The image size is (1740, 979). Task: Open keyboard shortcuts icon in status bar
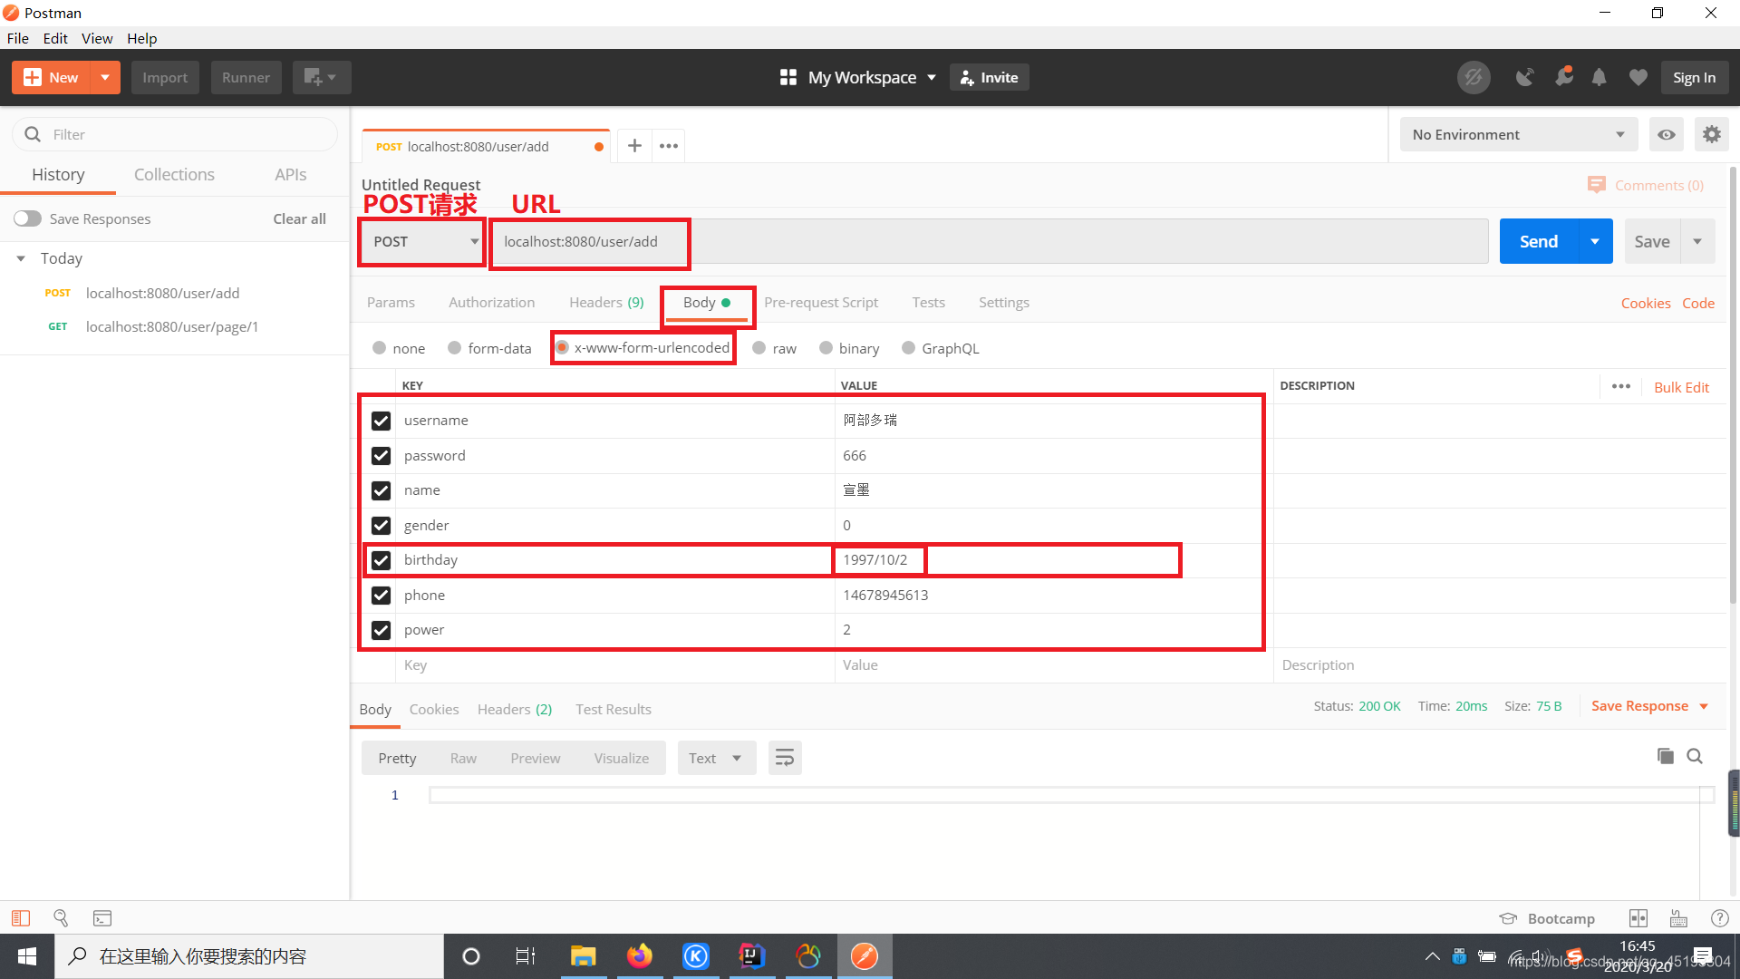[1678, 918]
